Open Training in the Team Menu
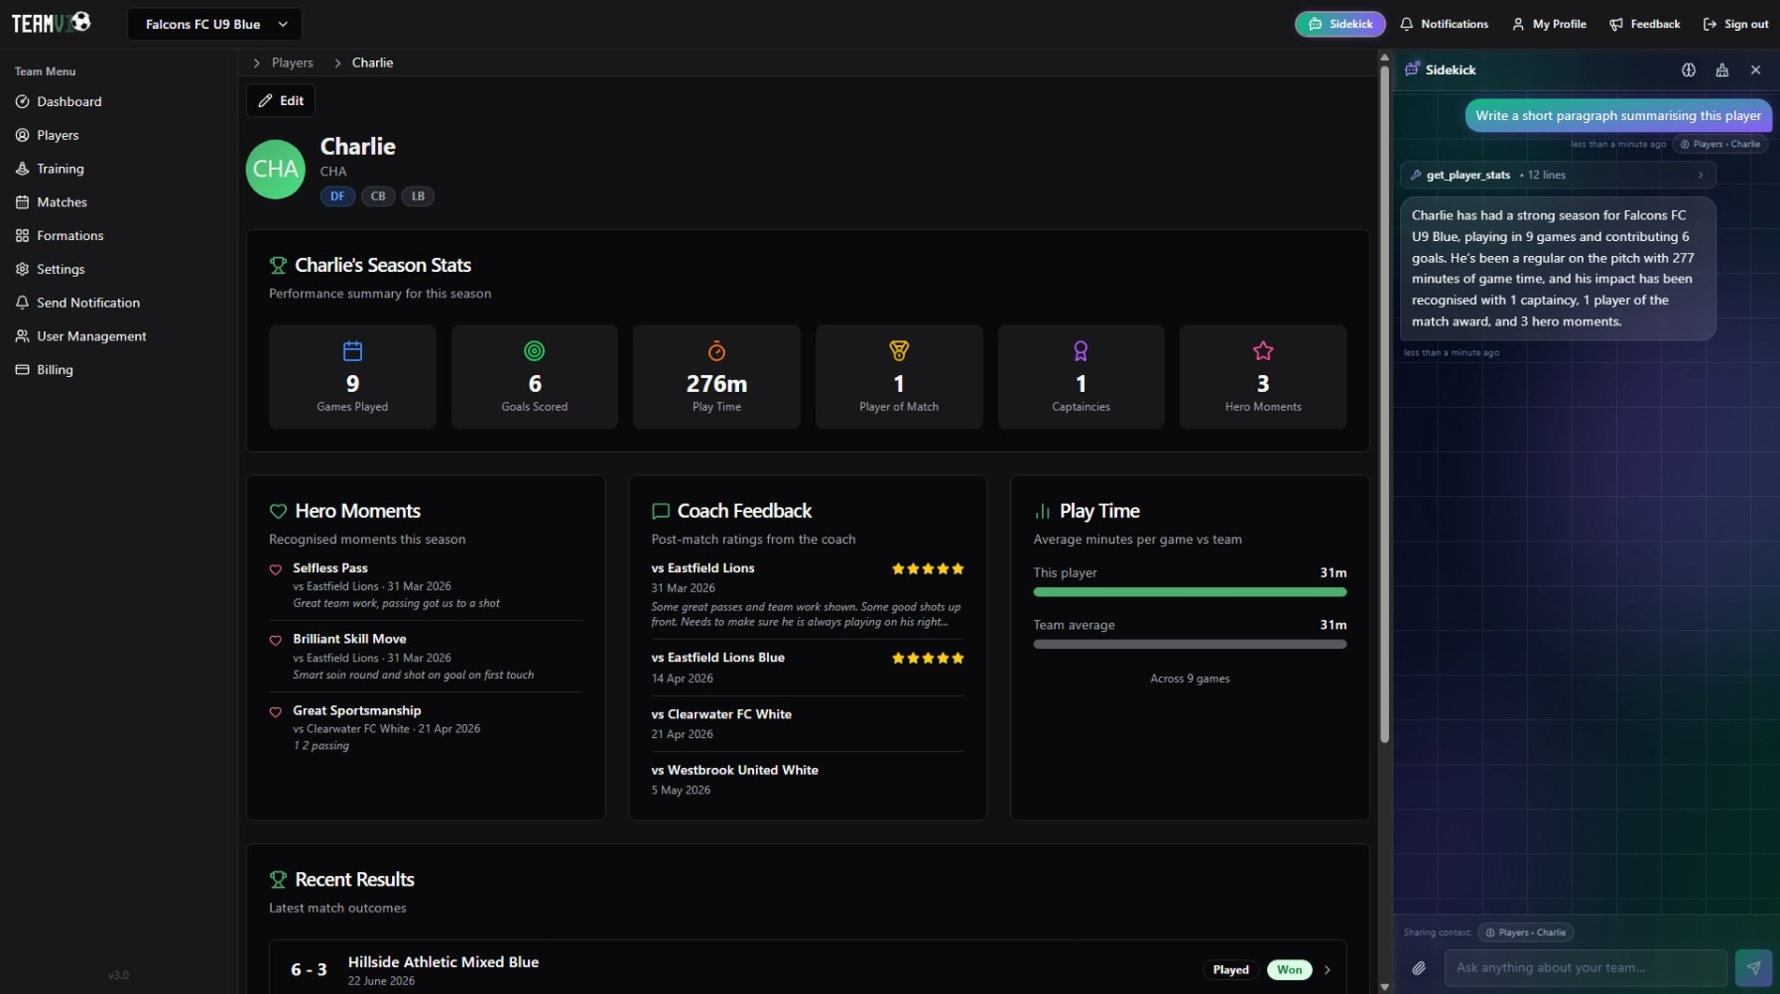Image resolution: width=1780 pixels, height=994 pixels. click(61, 169)
